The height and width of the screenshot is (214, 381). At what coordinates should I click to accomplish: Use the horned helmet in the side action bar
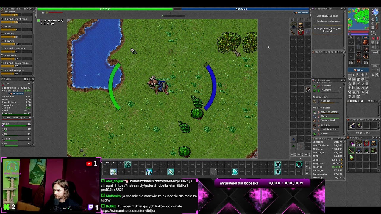(300, 26)
